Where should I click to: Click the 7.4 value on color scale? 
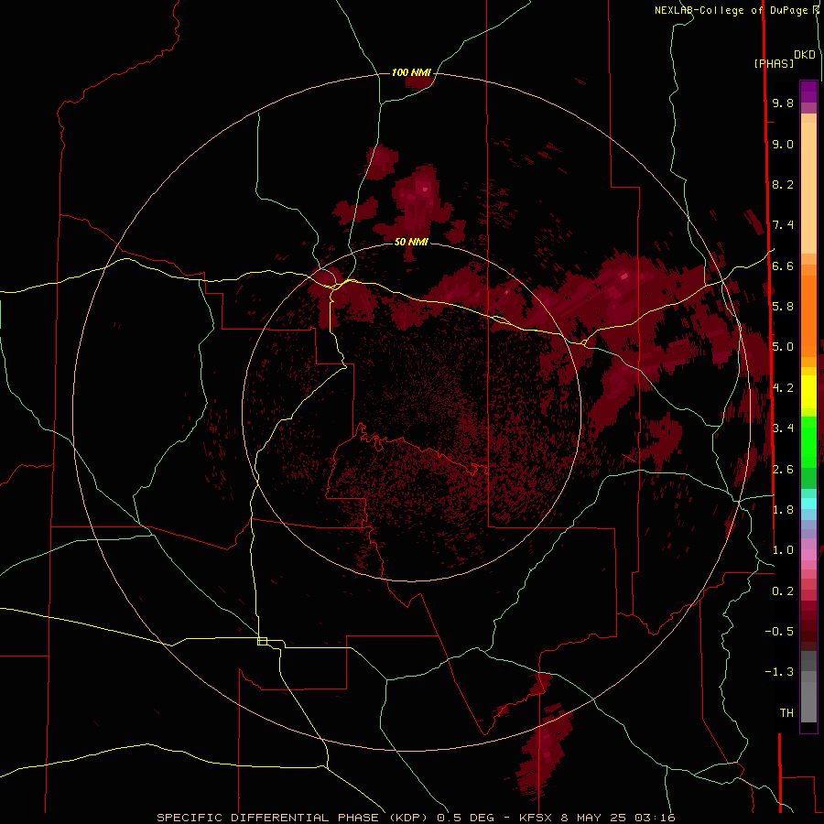(783, 225)
